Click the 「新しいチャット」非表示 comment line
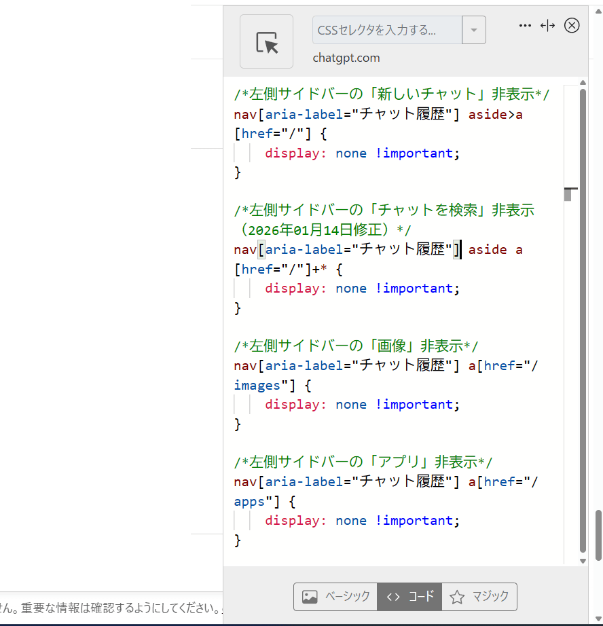Viewport: 603px width, 626px height. [391, 94]
